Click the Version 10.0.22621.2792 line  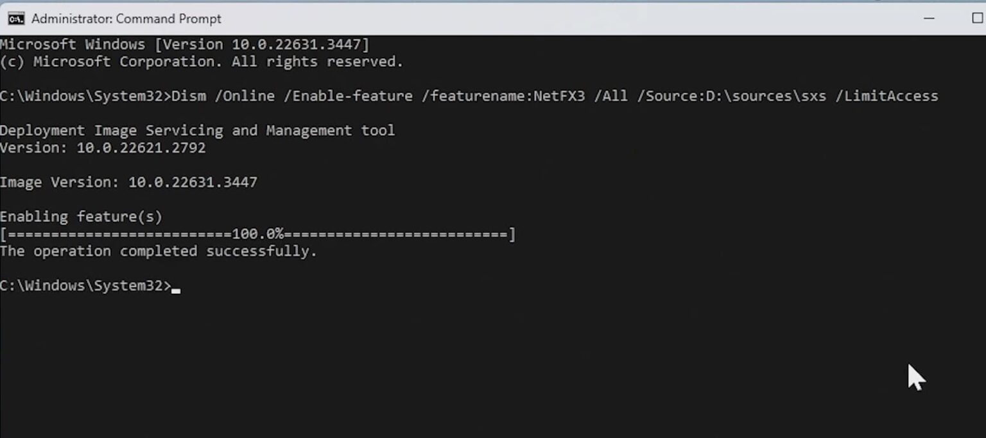click(x=103, y=147)
